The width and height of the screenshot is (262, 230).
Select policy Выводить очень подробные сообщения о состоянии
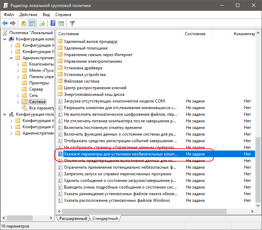tap(156, 187)
